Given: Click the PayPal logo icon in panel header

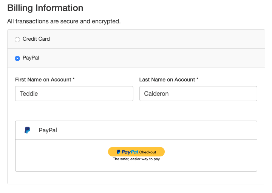Looking at the screenshot, I should point(28,130).
